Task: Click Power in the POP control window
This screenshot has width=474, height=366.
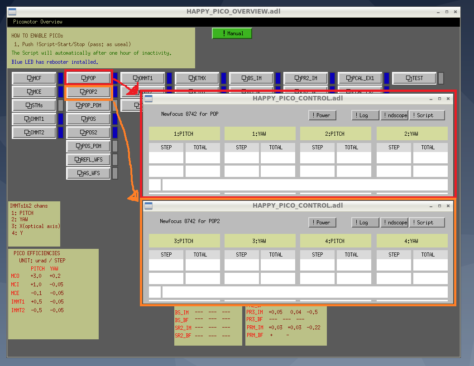Action: pos(322,115)
